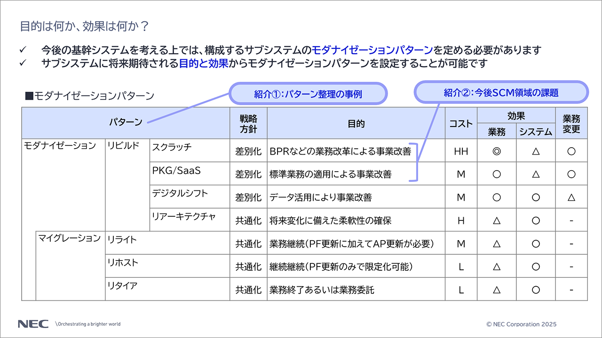Click the 業務 triangle in the リタイア row
602x338 pixels.
[x=496, y=290]
